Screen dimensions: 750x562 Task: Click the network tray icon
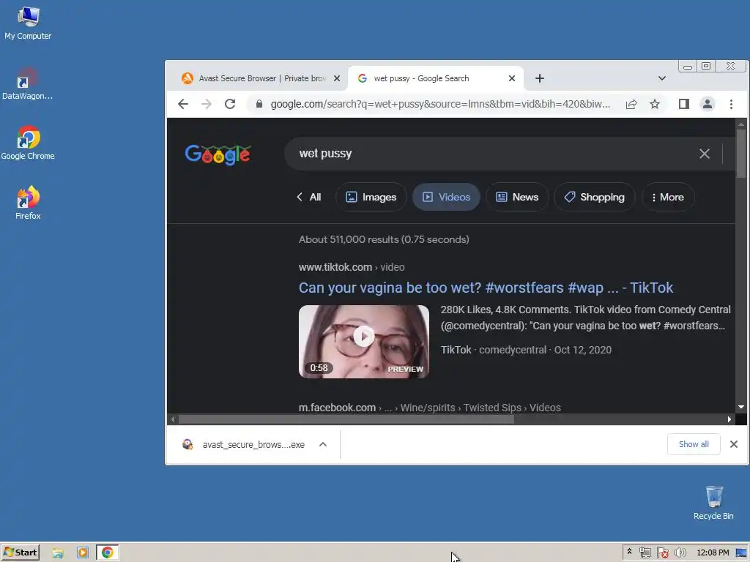click(x=645, y=553)
